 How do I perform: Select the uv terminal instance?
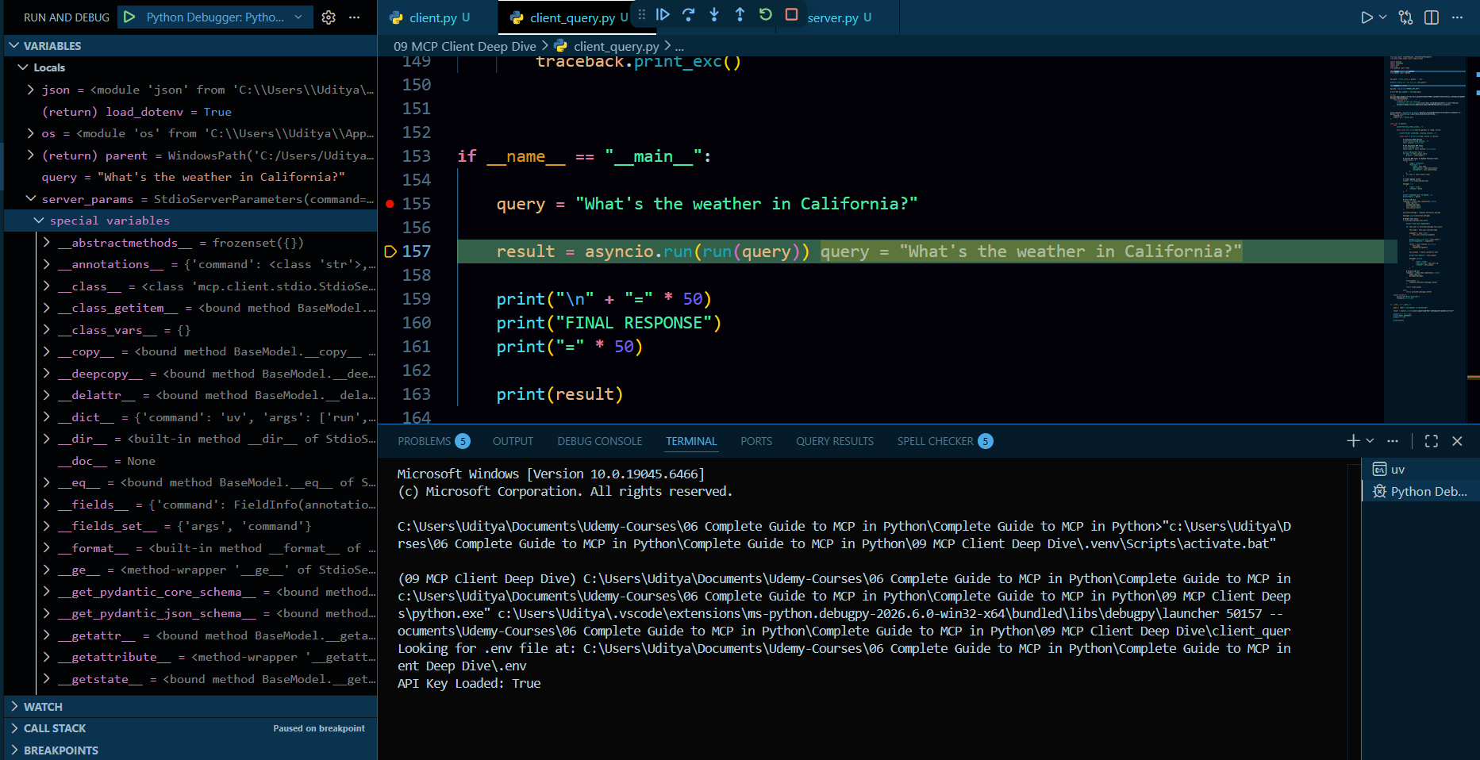1420,470
